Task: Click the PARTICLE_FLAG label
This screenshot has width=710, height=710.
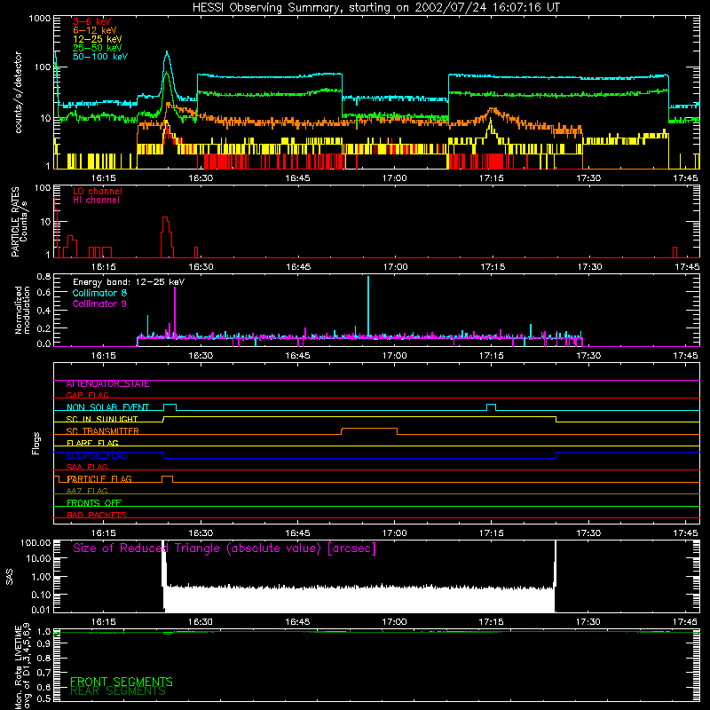Action: coord(99,479)
